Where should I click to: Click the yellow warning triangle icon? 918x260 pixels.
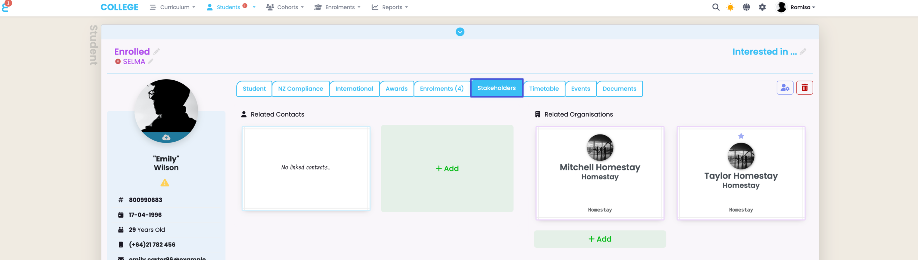165,183
